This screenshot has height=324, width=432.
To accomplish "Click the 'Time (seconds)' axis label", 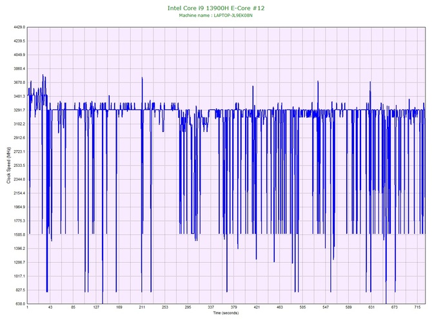I will coord(226,313).
